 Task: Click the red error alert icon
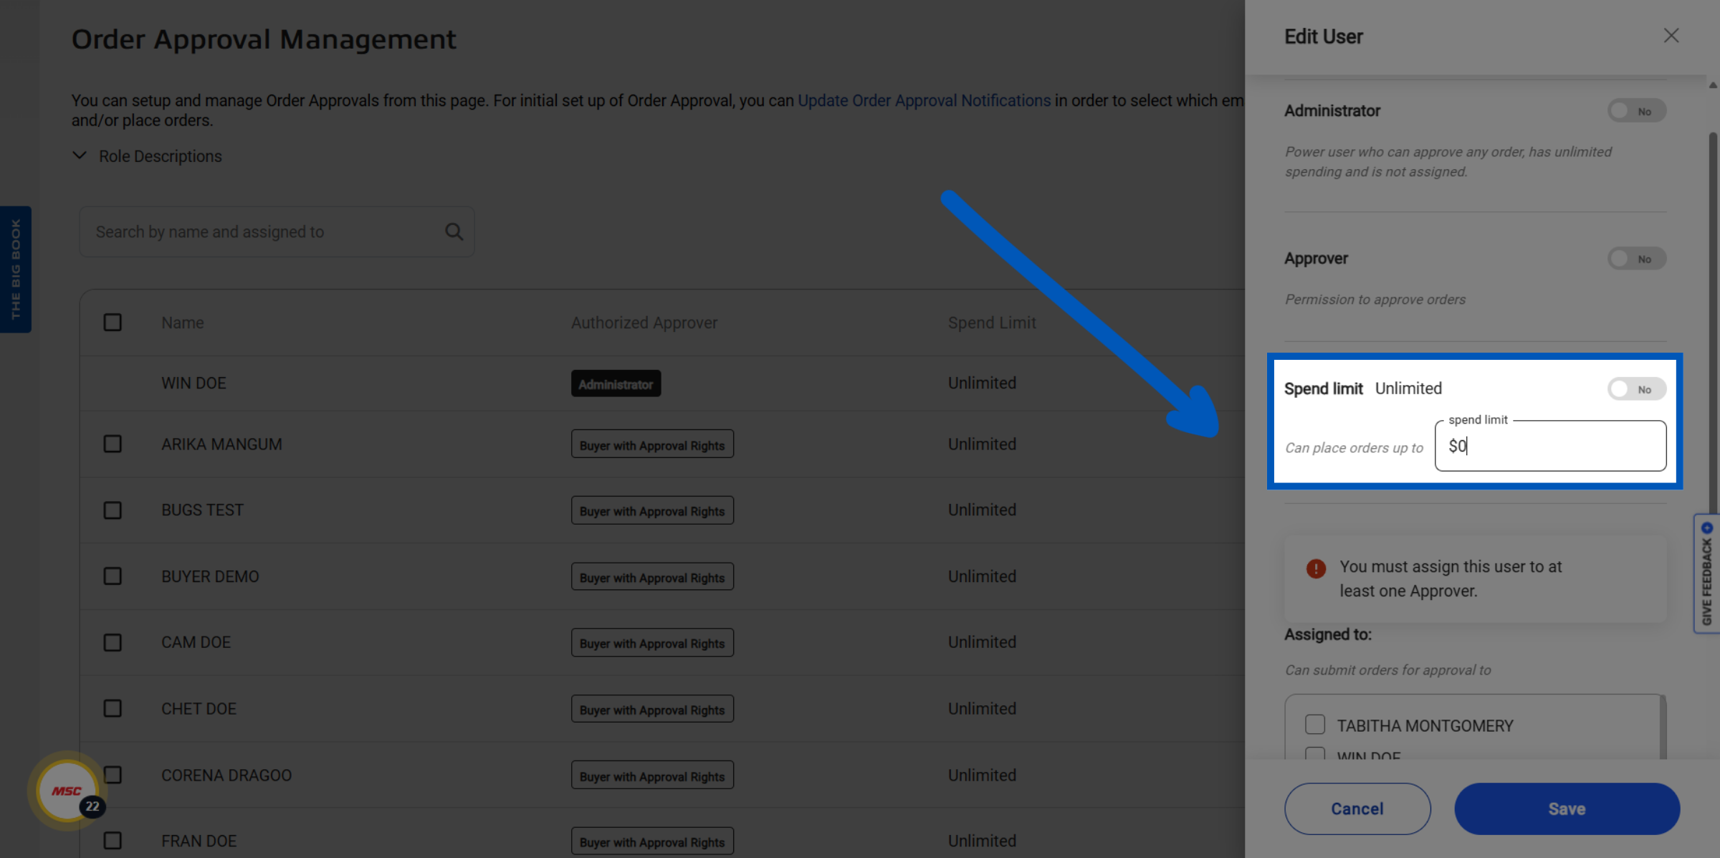tap(1316, 568)
